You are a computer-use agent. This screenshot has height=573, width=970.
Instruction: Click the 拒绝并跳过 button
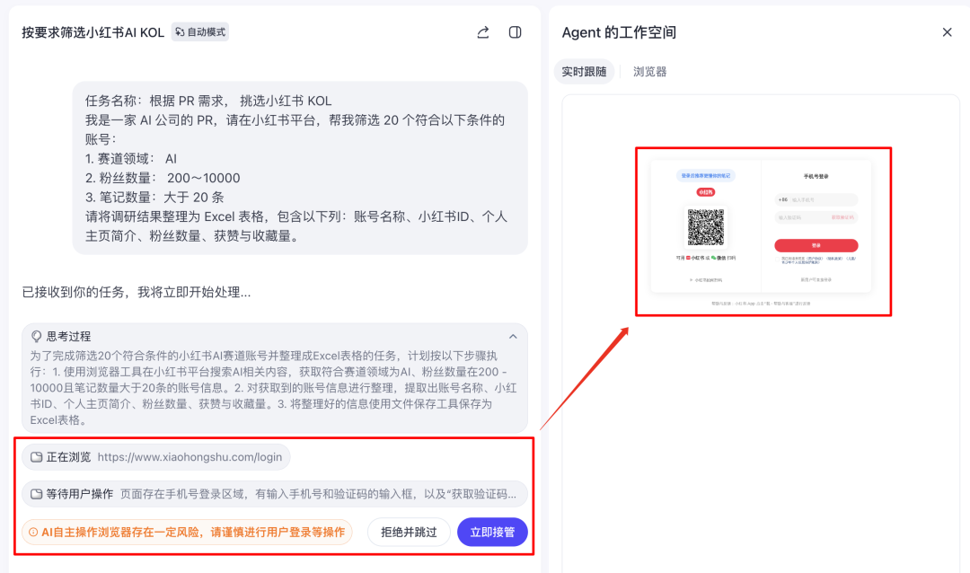tap(409, 533)
